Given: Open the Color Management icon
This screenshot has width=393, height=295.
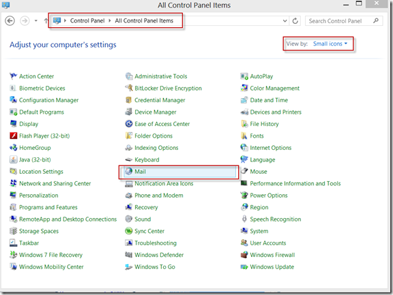Looking at the screenshot, I should (x=244, y=88).
